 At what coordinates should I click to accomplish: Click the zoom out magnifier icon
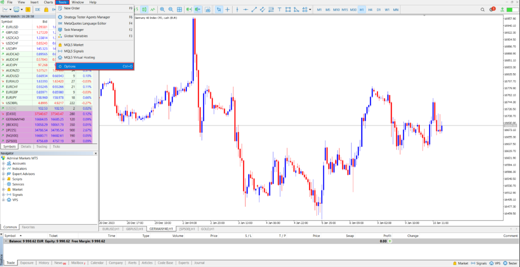point(171,10)
